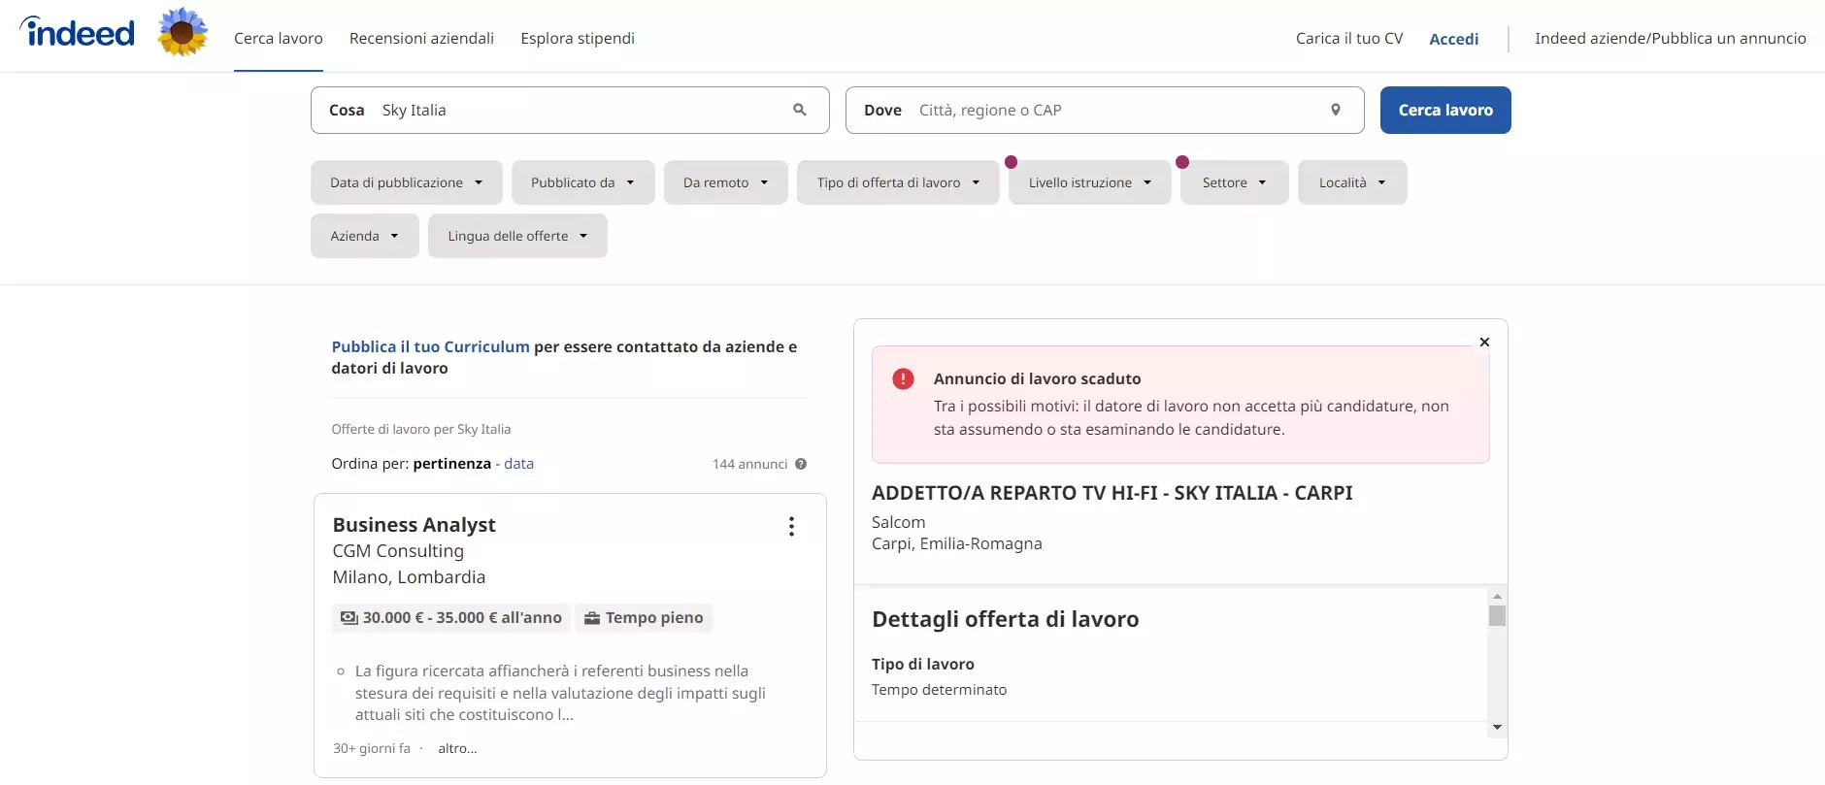
Task: Click ADDETTO/A REPARTO TV HI-FI job title
Action: click(x=1112, y=493)
